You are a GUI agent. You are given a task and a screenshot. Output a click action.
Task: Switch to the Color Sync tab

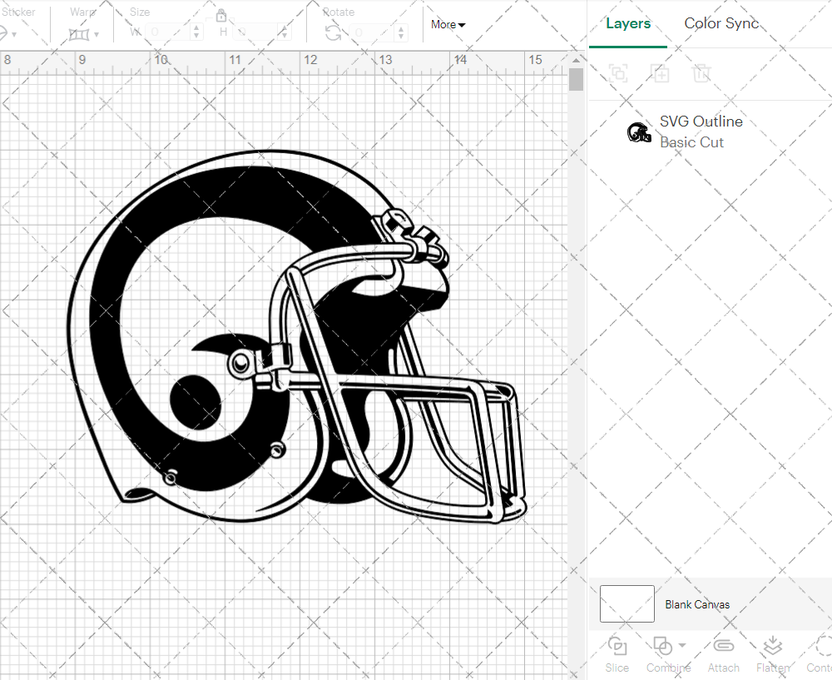[721, 23]
